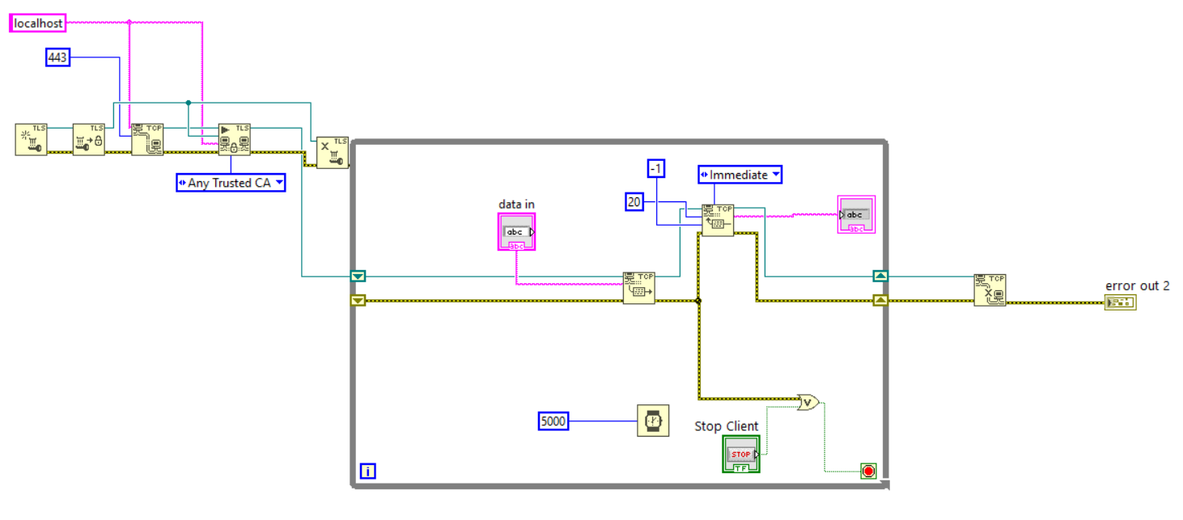Screen dimensions: 1183x520
Task: Click the Stop Client boolean terminal
Action: coord(740,454)
